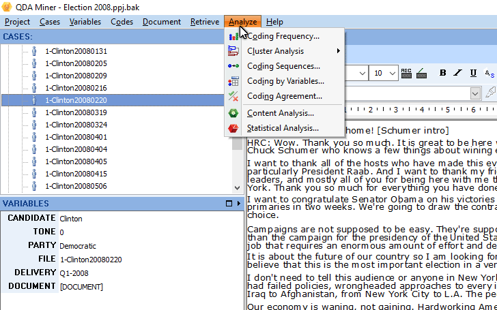Click person icon for 1-Clinton20080506

34,186
